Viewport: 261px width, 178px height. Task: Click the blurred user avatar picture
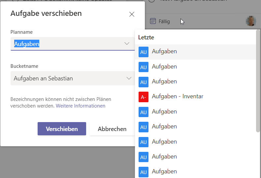pos(251,21)
